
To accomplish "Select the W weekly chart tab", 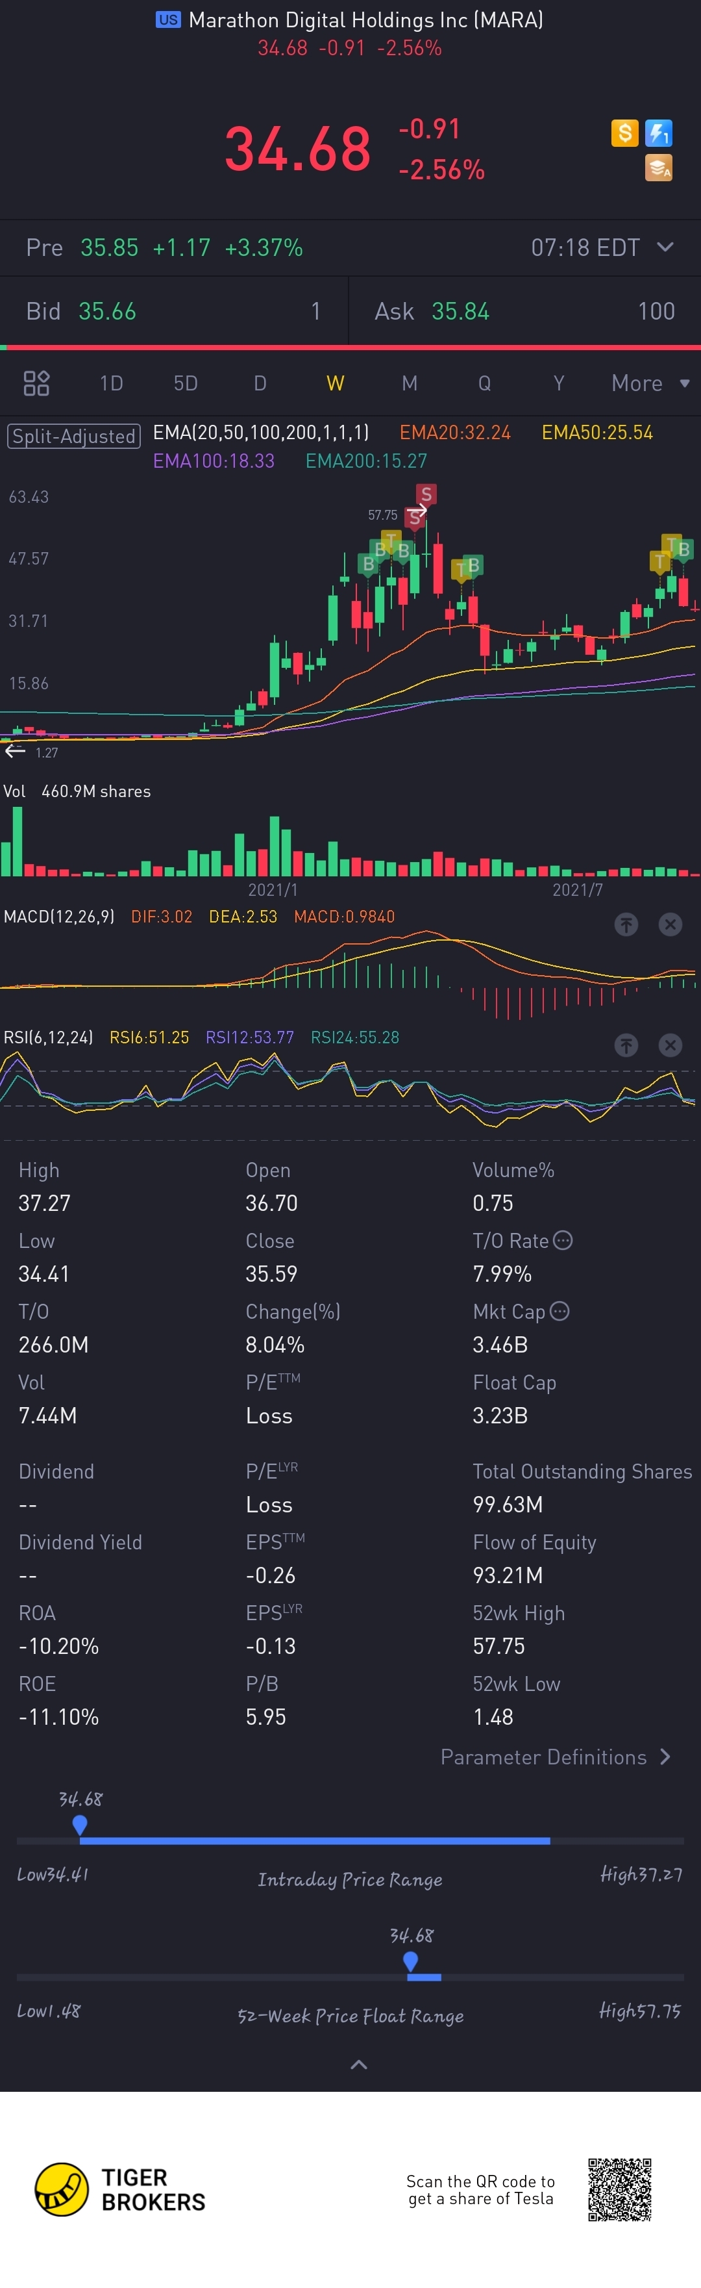I will [336, 383].
